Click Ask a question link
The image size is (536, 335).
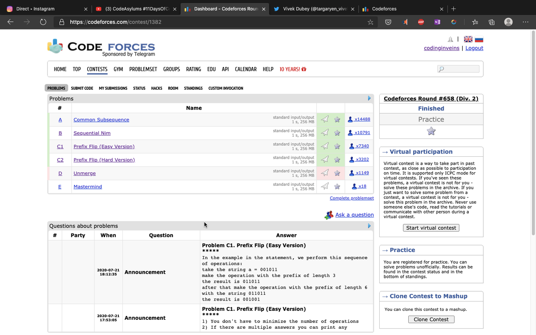tap(355, 215)
